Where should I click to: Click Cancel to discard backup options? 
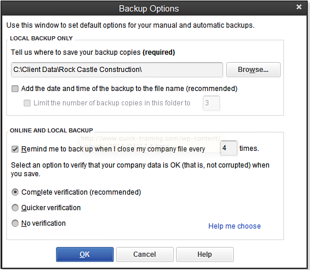[x=145, y=254]
